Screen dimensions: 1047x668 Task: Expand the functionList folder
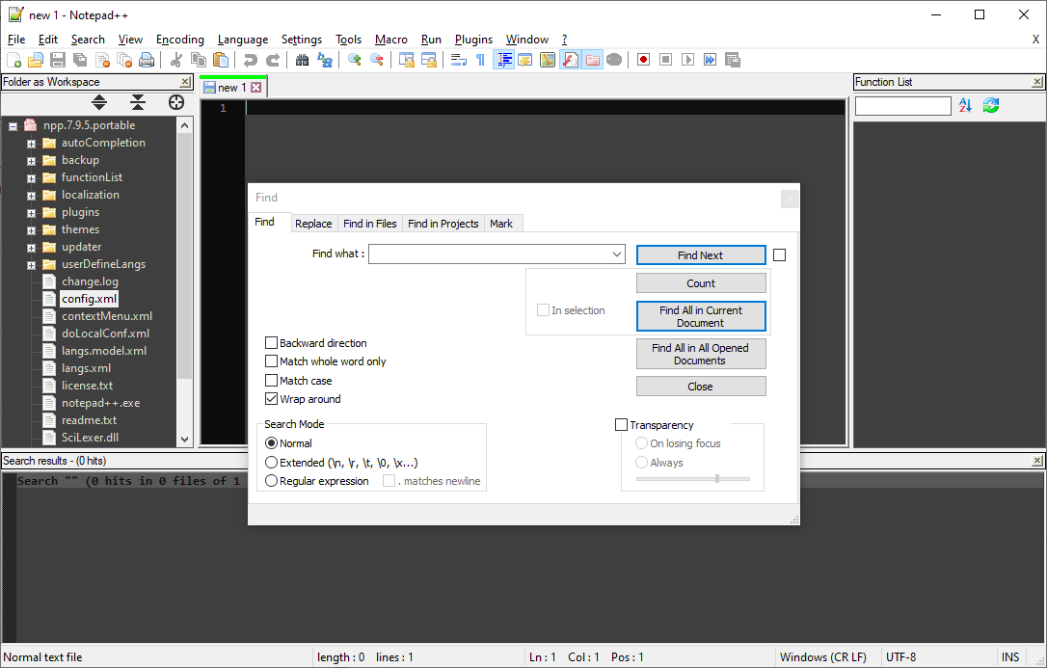coord(31,178)
